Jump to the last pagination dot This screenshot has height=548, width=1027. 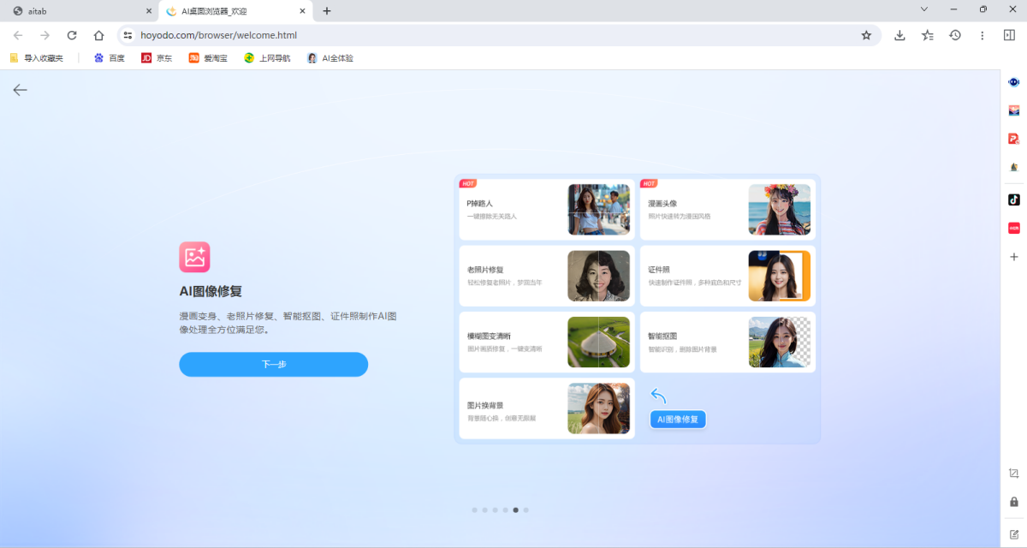525,509
